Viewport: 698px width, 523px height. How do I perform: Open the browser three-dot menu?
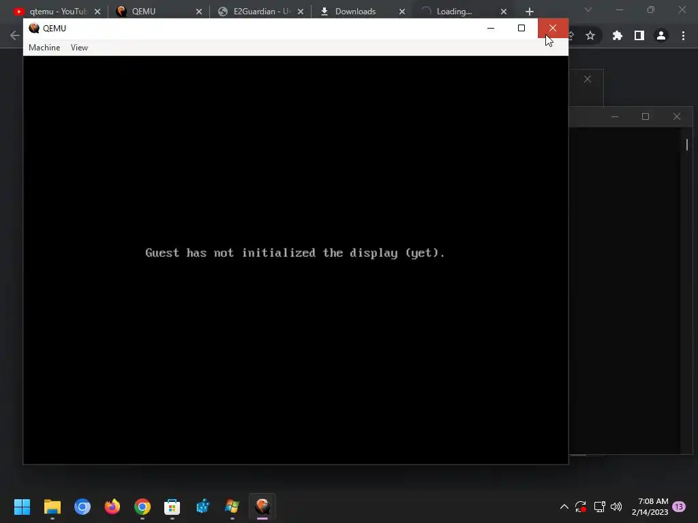683,35
